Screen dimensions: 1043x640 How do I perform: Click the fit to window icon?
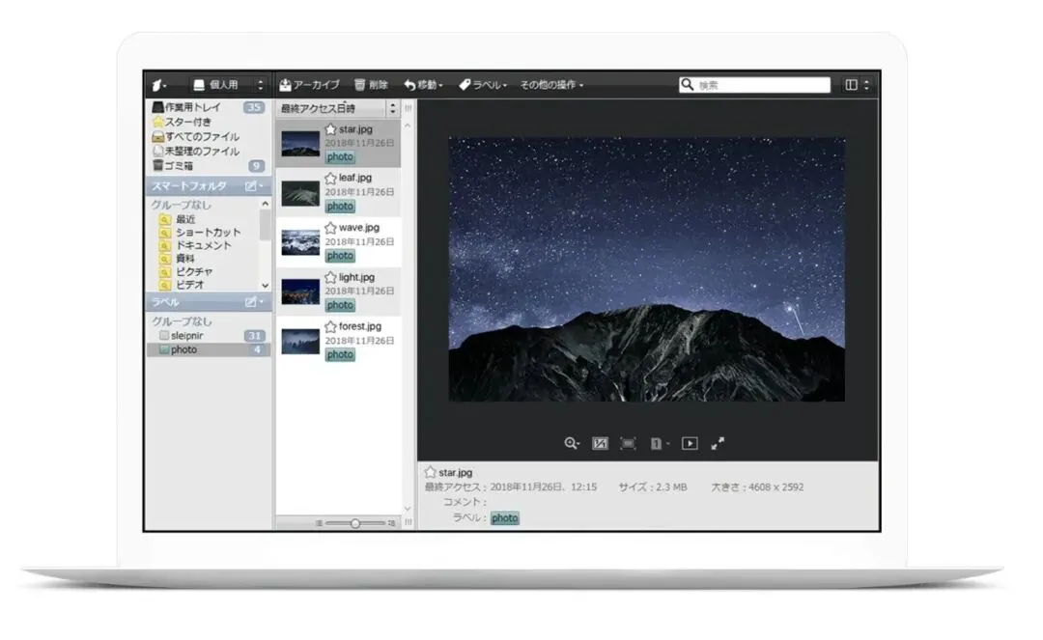pos(628,443)
